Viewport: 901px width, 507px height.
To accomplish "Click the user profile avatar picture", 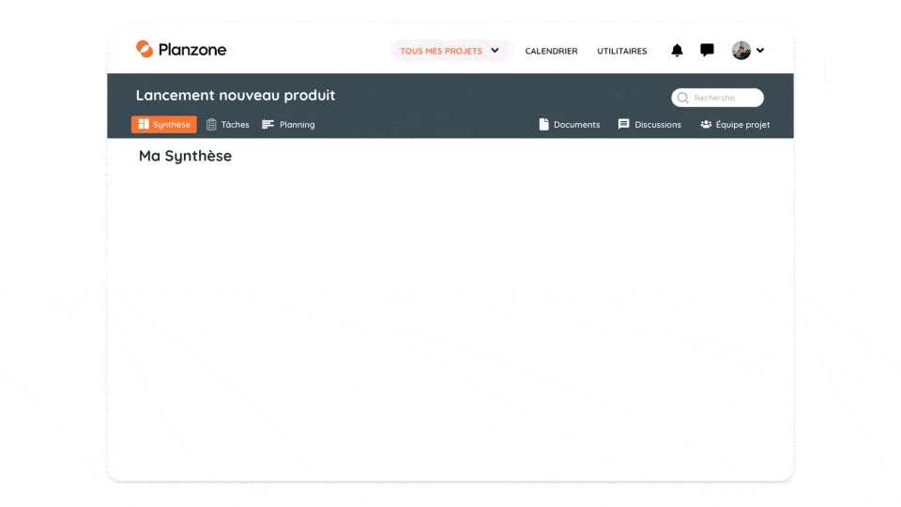I will pos(741,51).
